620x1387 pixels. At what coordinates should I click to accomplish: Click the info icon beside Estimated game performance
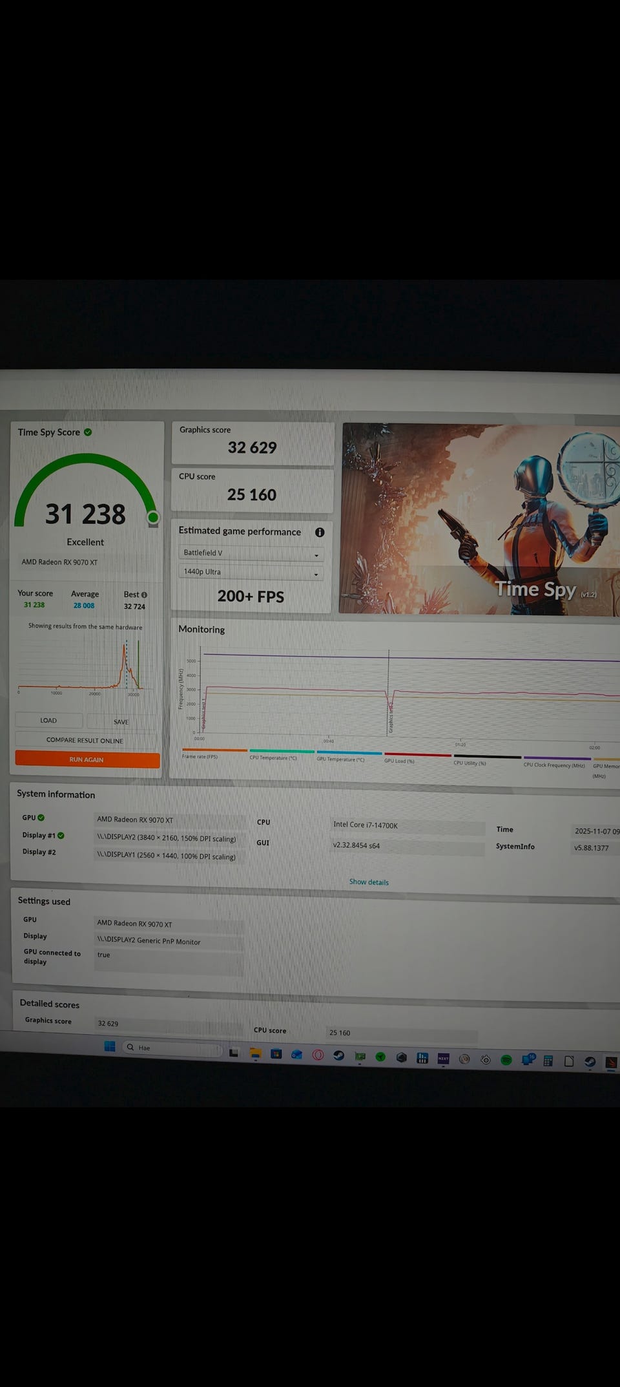[x=319, y=533]
